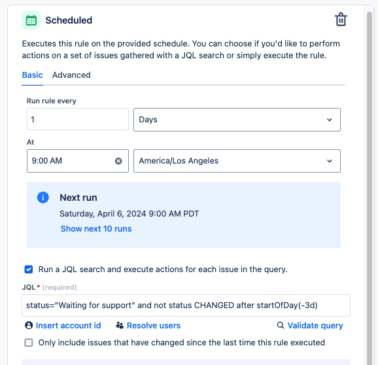Click the vertical scrollbar on the right
This screenshot has height=365, width=378.
[369, 188]
